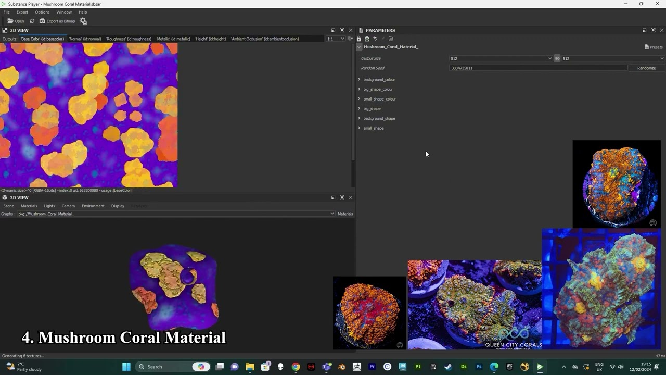Float the Parameters panel with undock icon
This screenshot has width=666, height=375.
click(644, 30)
